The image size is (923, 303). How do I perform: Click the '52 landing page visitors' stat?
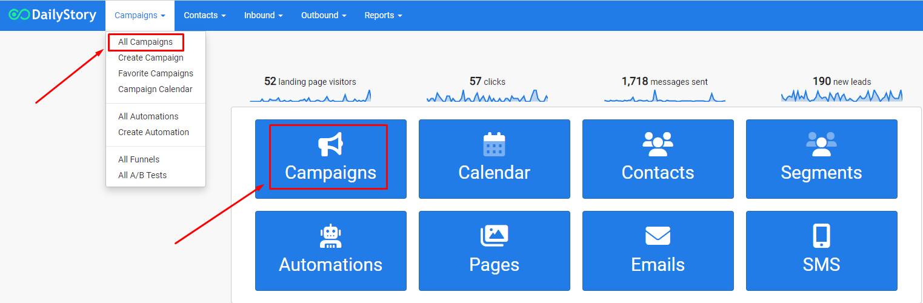tap(310, 81)
